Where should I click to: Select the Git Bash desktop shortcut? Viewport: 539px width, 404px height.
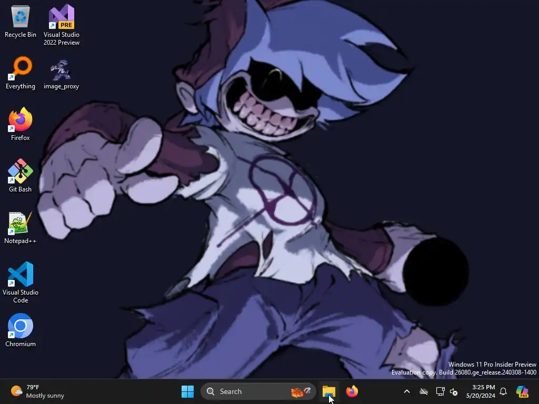coord(21,176)
